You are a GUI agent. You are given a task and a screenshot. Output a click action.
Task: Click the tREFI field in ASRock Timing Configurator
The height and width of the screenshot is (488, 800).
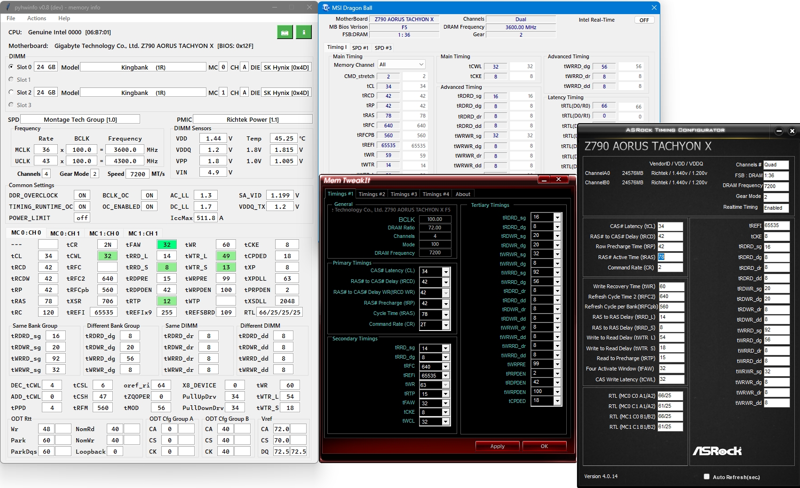[x=776, y=226]
